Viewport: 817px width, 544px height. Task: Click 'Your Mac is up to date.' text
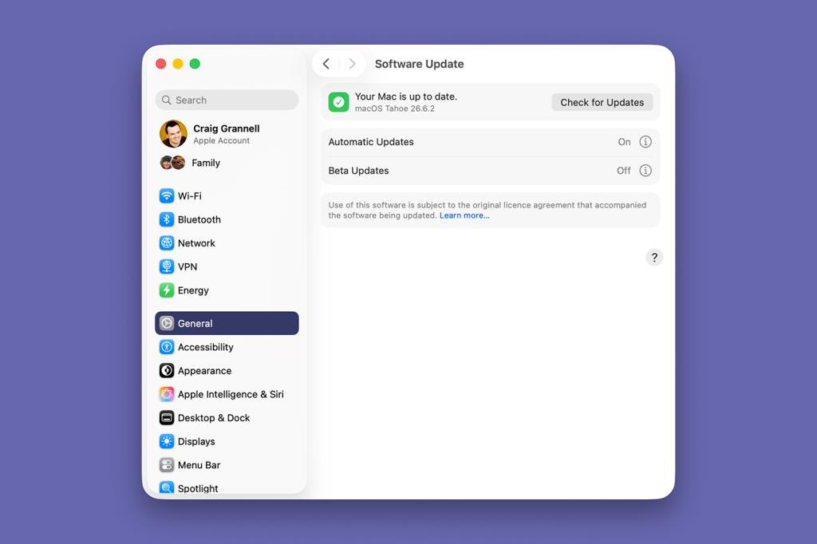click(x=406, y=97)
